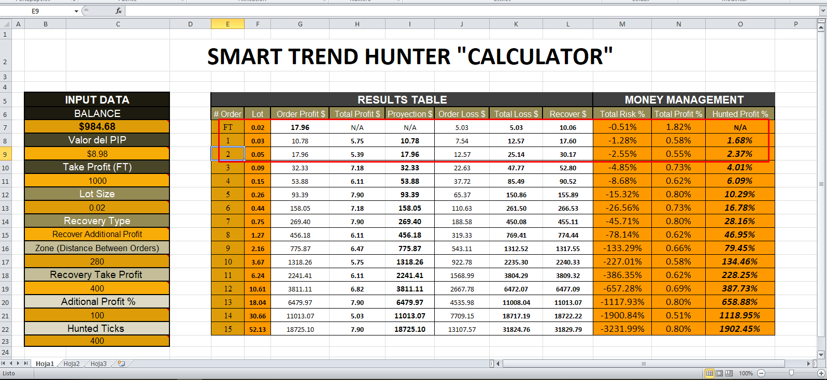Expand the formula bar with the chevron
827x380 pixels.
(822, 11)
